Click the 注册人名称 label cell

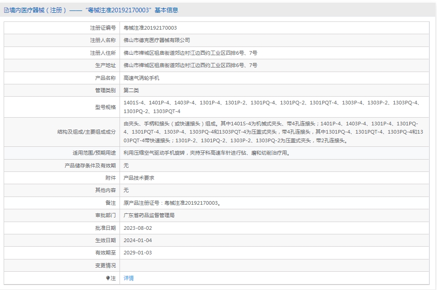(103, 41)
